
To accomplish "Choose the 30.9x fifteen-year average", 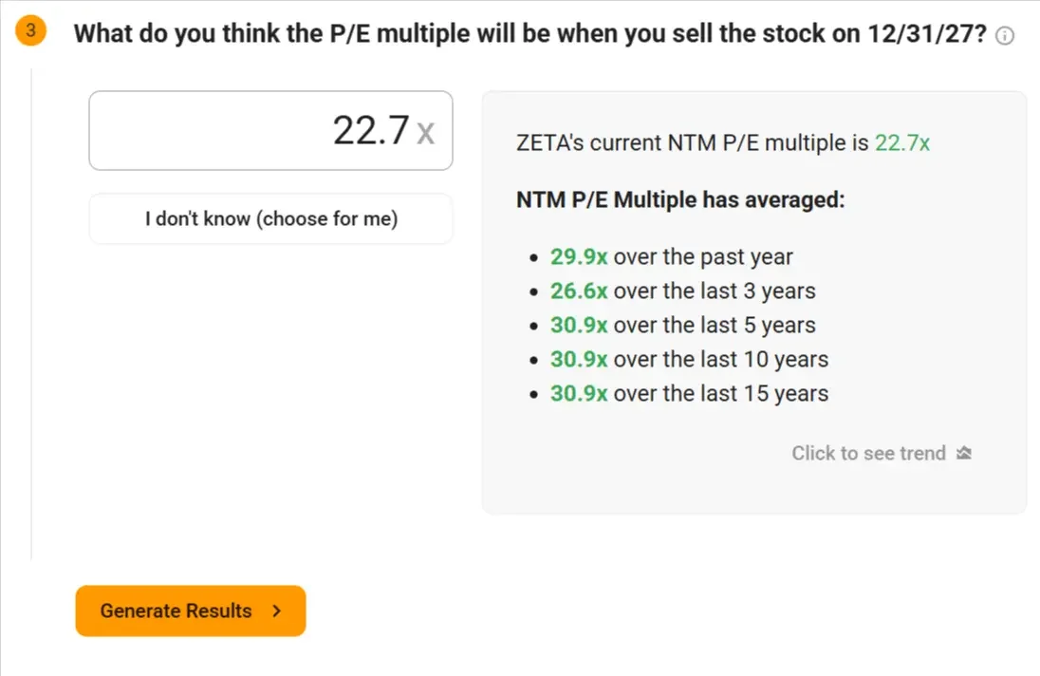I will tap(579, 393).
